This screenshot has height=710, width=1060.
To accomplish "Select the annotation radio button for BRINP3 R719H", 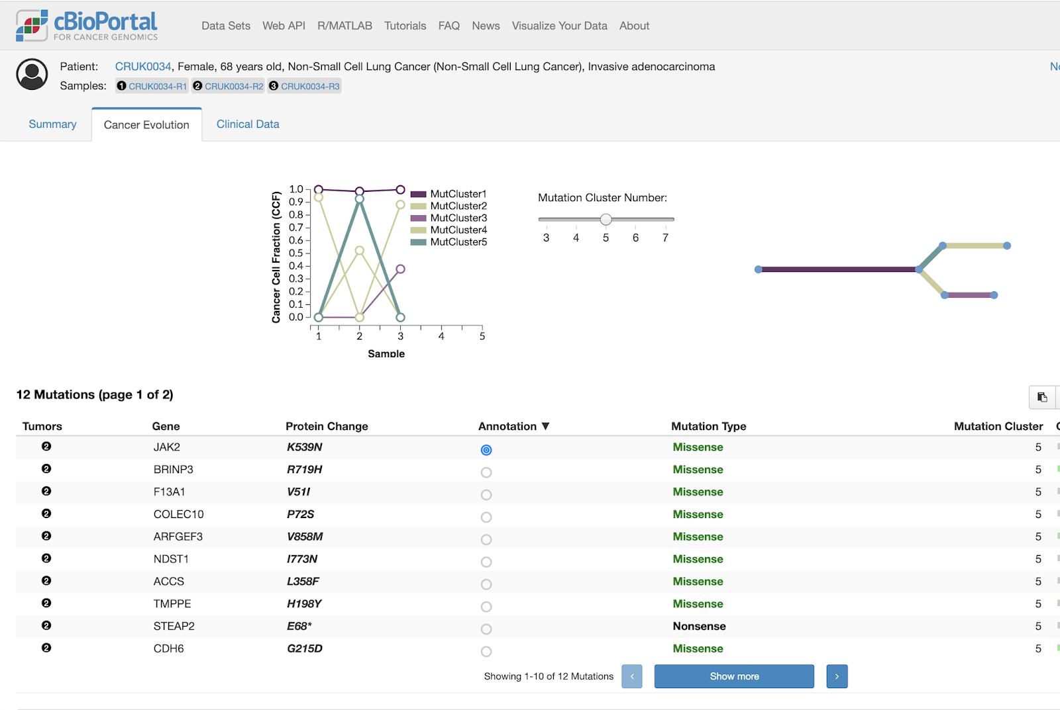I will click(x=486, y=472).
